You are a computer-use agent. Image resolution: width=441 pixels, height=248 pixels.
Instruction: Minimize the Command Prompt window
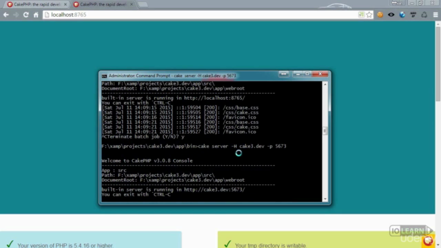tap(298, 74)
